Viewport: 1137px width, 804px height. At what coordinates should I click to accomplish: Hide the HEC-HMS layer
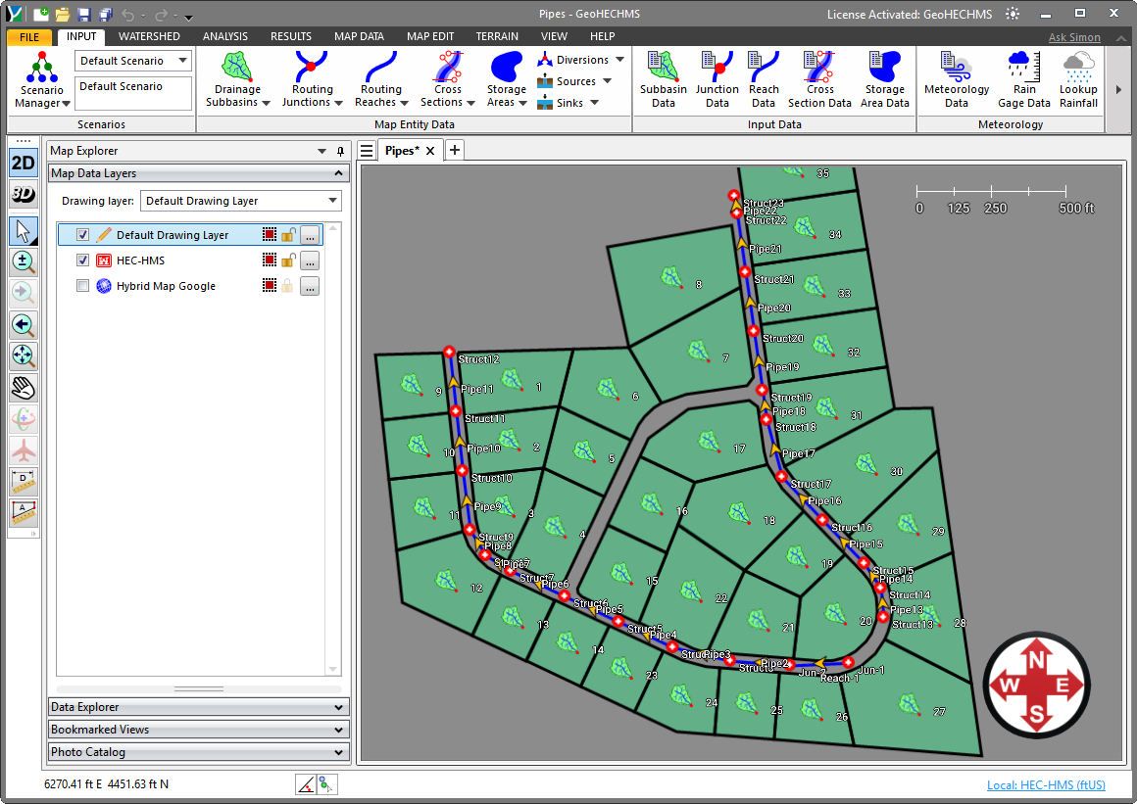click(83, 260)
